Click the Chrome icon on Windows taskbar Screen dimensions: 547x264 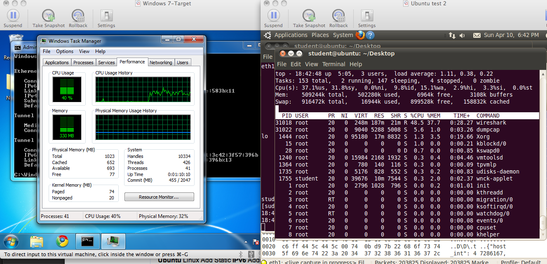click(62, 241)
